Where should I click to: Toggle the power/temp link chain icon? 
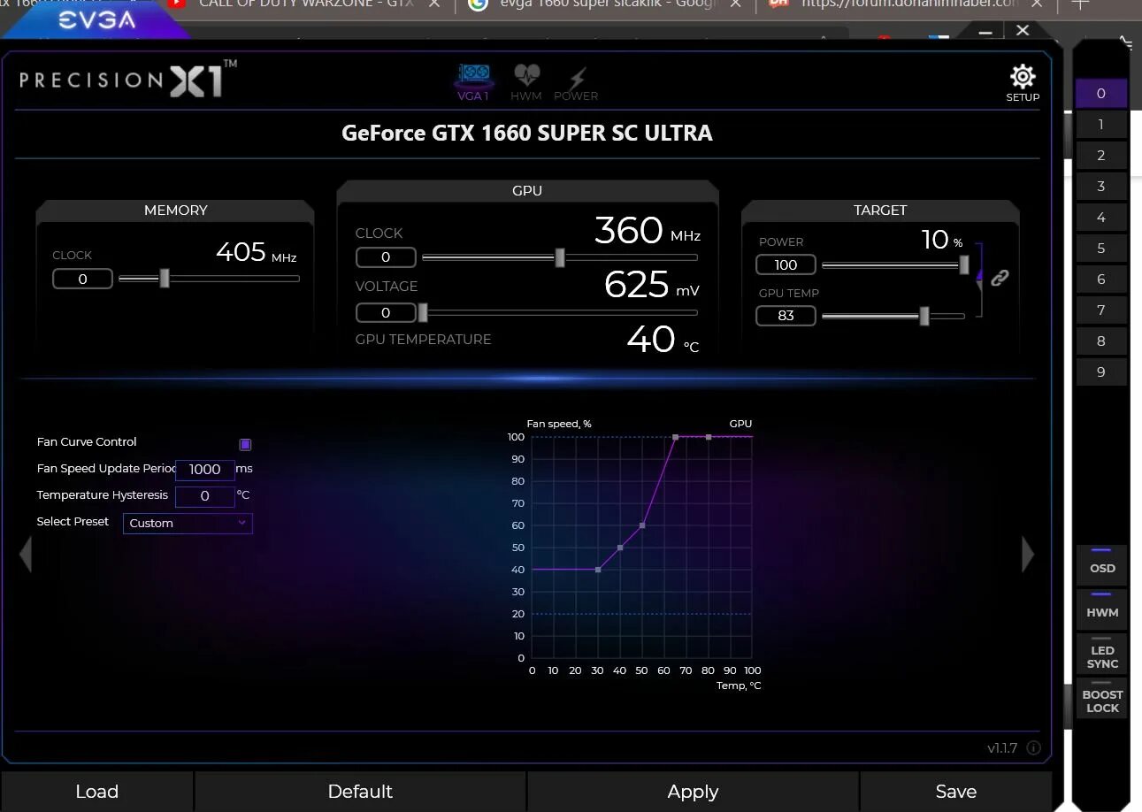click(x=1000, y=278)
